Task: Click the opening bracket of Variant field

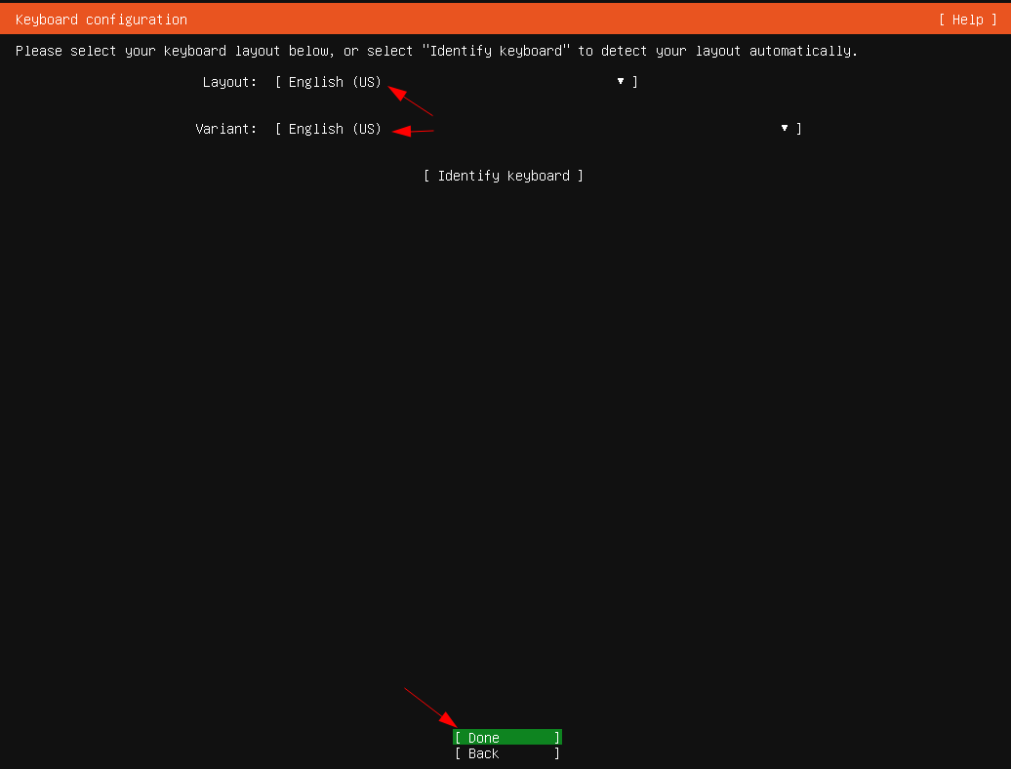Action: tap(278, 129)
